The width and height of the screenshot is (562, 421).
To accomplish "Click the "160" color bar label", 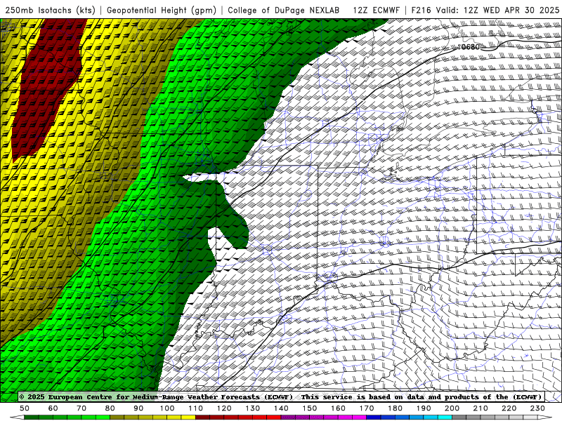I will click(x=338, y=408).
